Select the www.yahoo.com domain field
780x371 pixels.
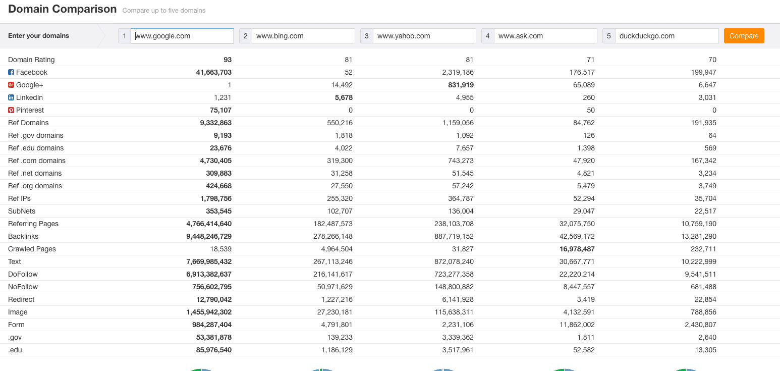(424, 36)
